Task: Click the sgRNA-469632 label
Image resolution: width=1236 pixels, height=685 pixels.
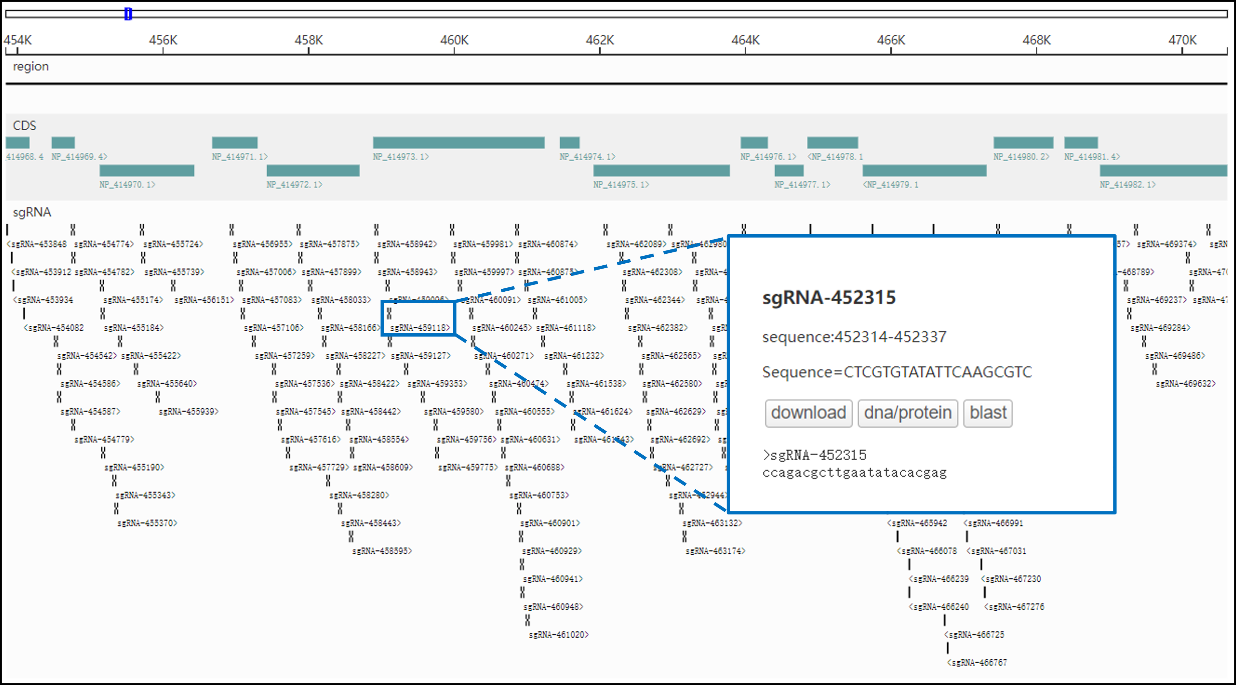Action: (x=1186, y=384)
